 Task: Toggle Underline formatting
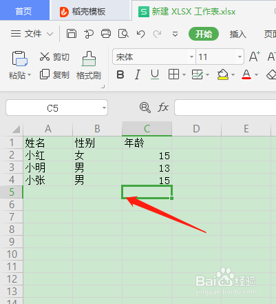pyautogui.click(x=155, y=74)
